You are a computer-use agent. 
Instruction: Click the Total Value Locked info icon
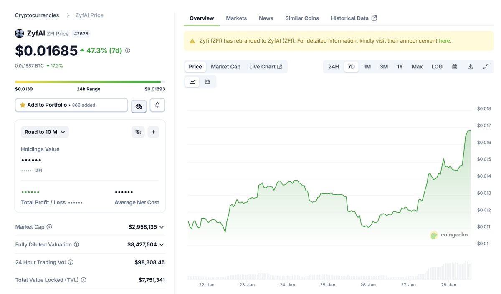83,280
